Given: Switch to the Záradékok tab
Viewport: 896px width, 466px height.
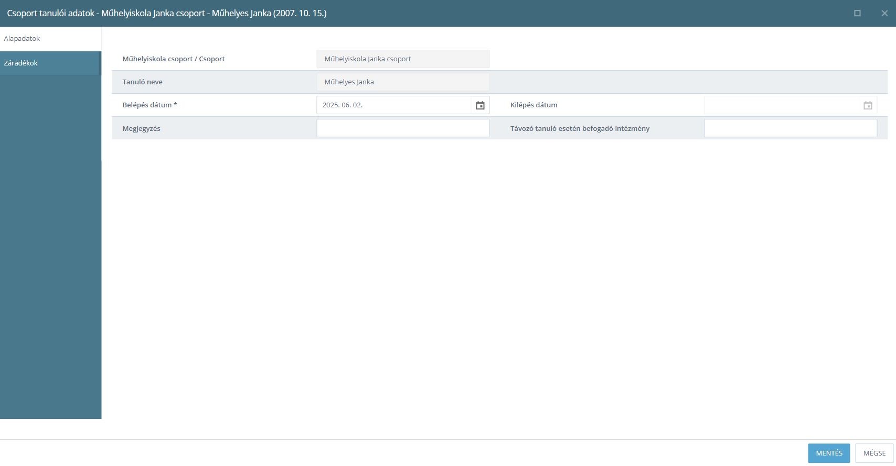Looking at the screenshot, I should click(x=50, y=63).
